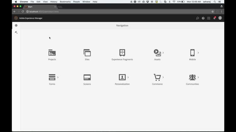Open the File menu
236x132 pixels.
point(32,2)
